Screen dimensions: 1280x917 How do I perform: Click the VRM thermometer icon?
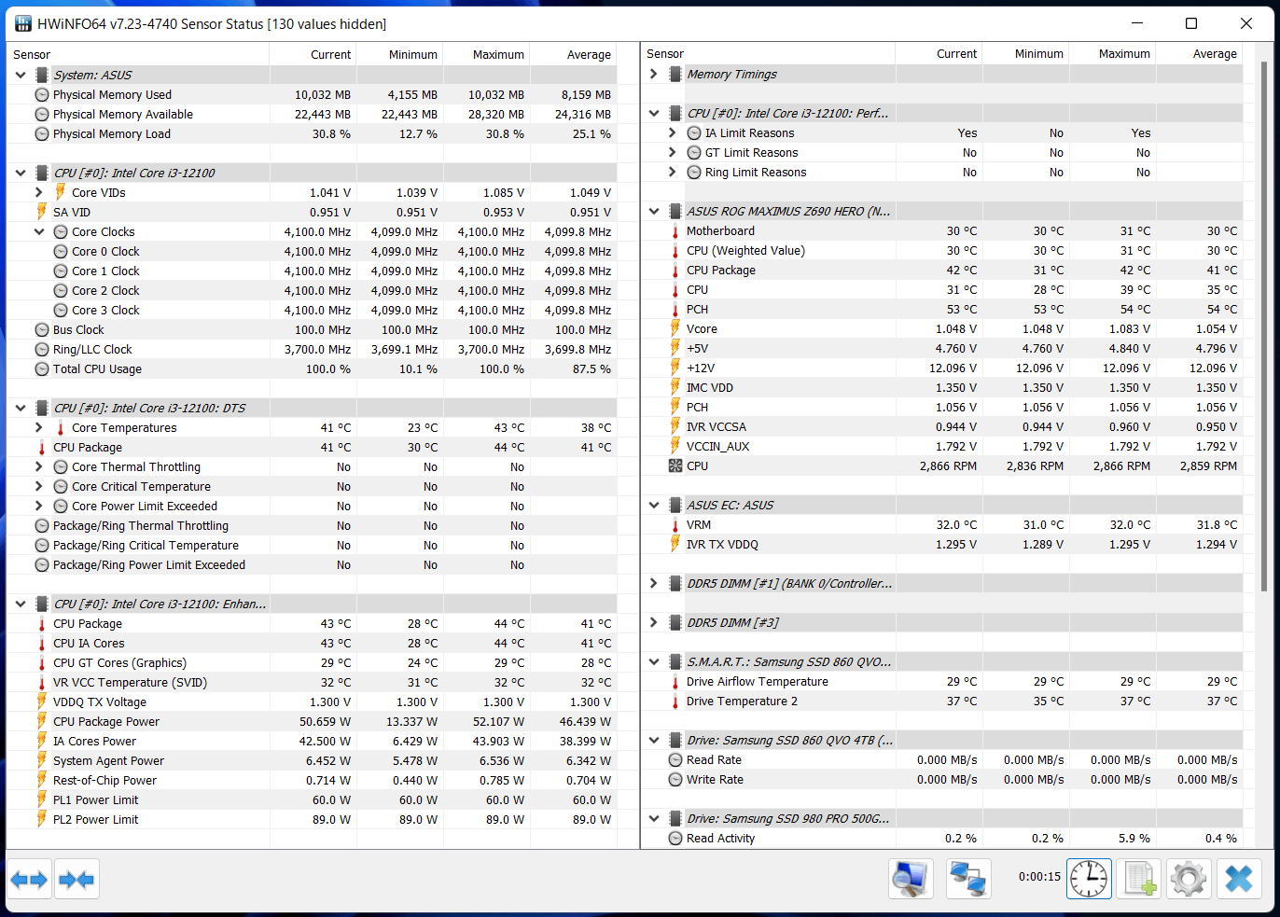675,524
